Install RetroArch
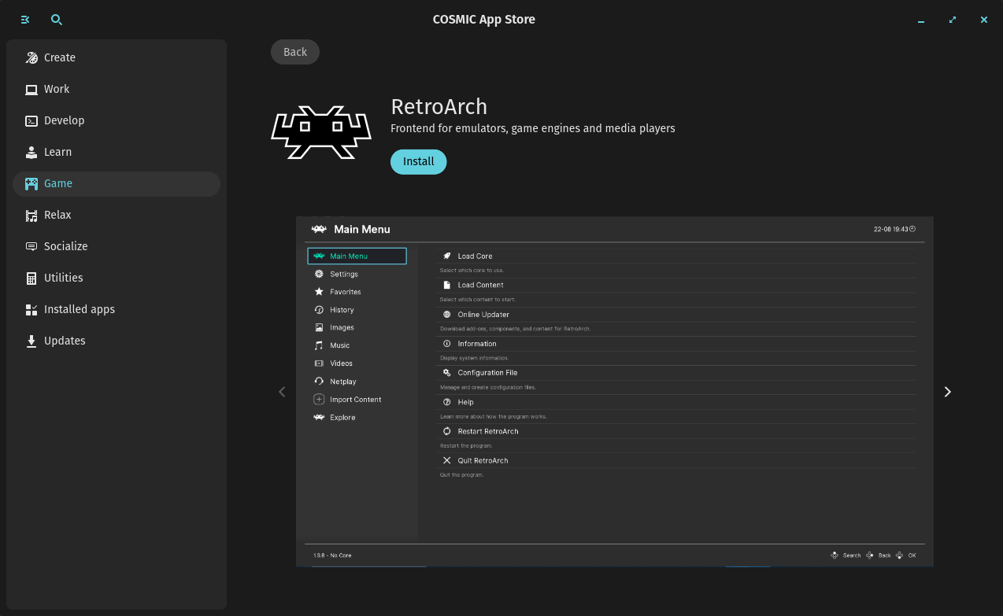 tap(419, 161)
